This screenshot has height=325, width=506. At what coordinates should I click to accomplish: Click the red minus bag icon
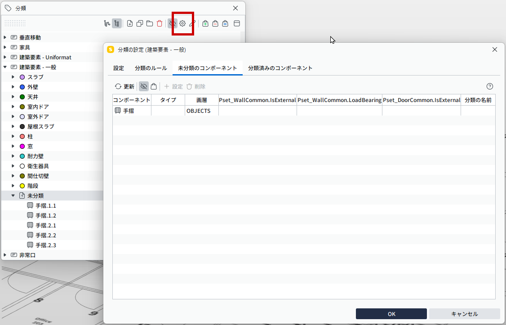(215, 23)
